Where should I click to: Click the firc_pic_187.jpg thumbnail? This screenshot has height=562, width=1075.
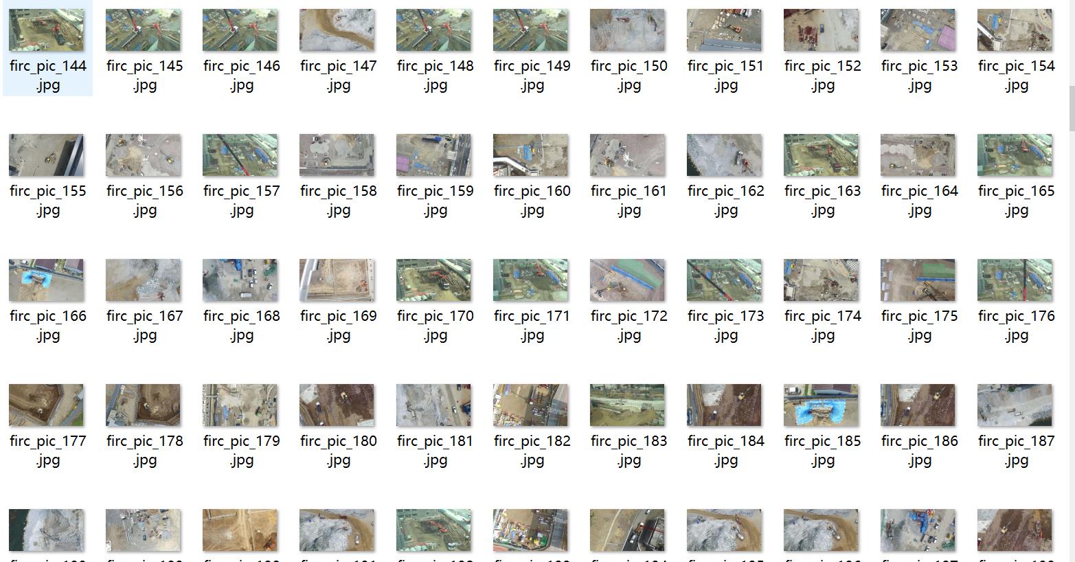click(1015, 405)
